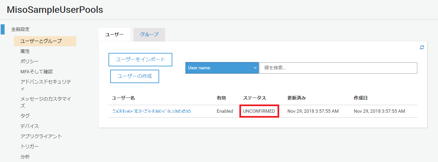
Task: Open 全般設定 in the sidebar
Action: tap(20, 29)
